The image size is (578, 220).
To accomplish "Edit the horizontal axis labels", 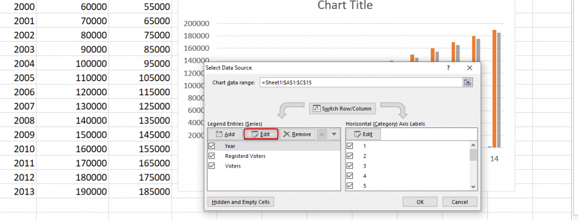I will [363, 134].
